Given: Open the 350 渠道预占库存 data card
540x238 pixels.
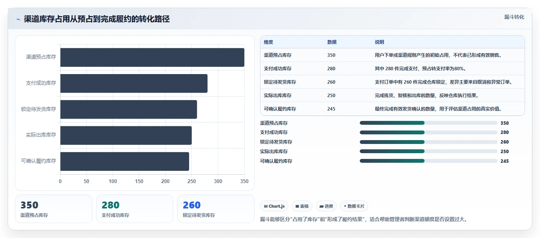Looking at the screenshot, I should [x=54, y=209].
